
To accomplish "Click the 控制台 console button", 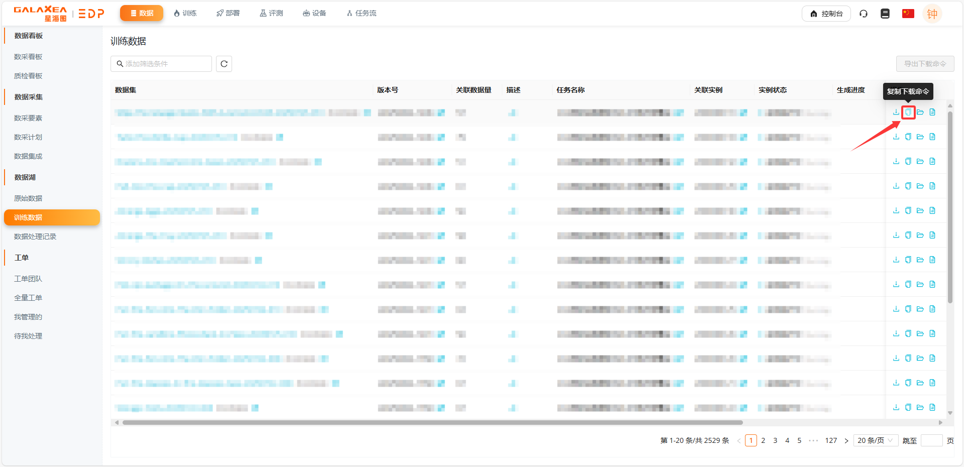I will [826, 14].
